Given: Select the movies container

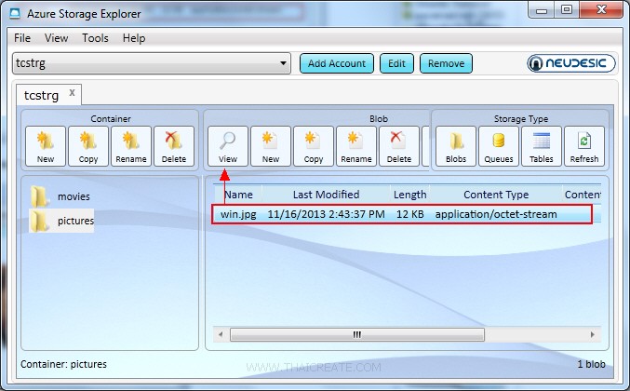Looking at the screenshot, I should pyautogui.click(x=60, y=196).
